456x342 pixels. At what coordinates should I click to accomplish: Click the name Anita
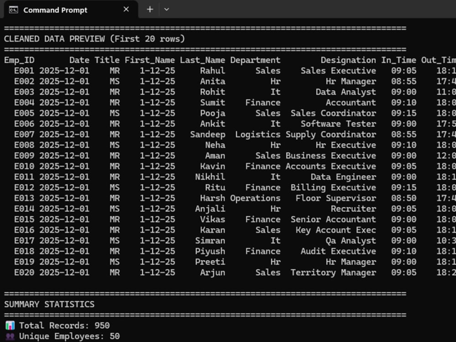tap(212, 82)
